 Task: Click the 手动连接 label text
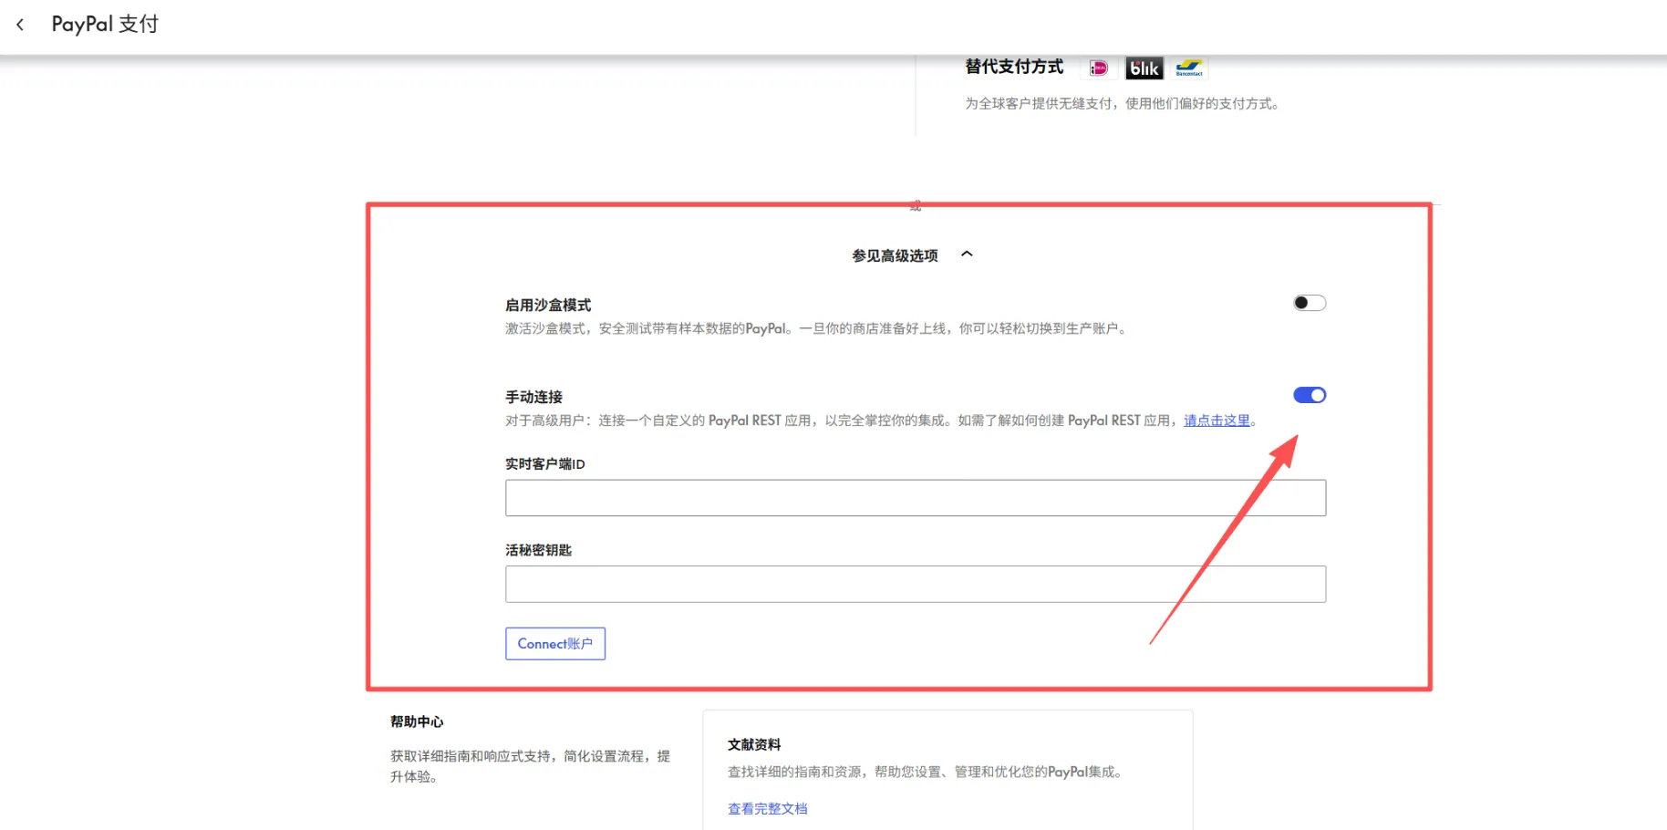tap(533, 396)
